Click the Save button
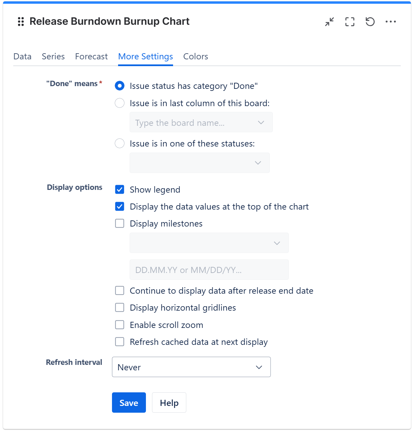Image resolution: width=414 pixels, height=431 pixels. (129, 403)
